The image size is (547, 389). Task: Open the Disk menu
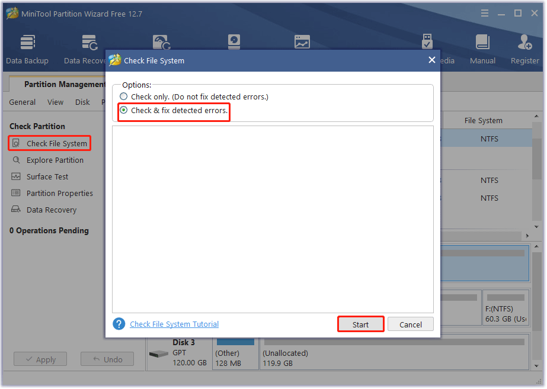coord(83,102)
